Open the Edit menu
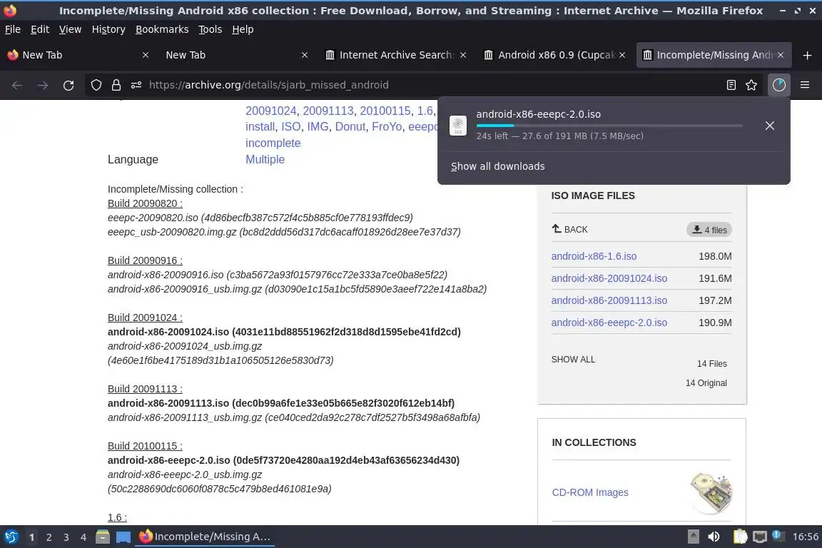 tap(40, 29)
